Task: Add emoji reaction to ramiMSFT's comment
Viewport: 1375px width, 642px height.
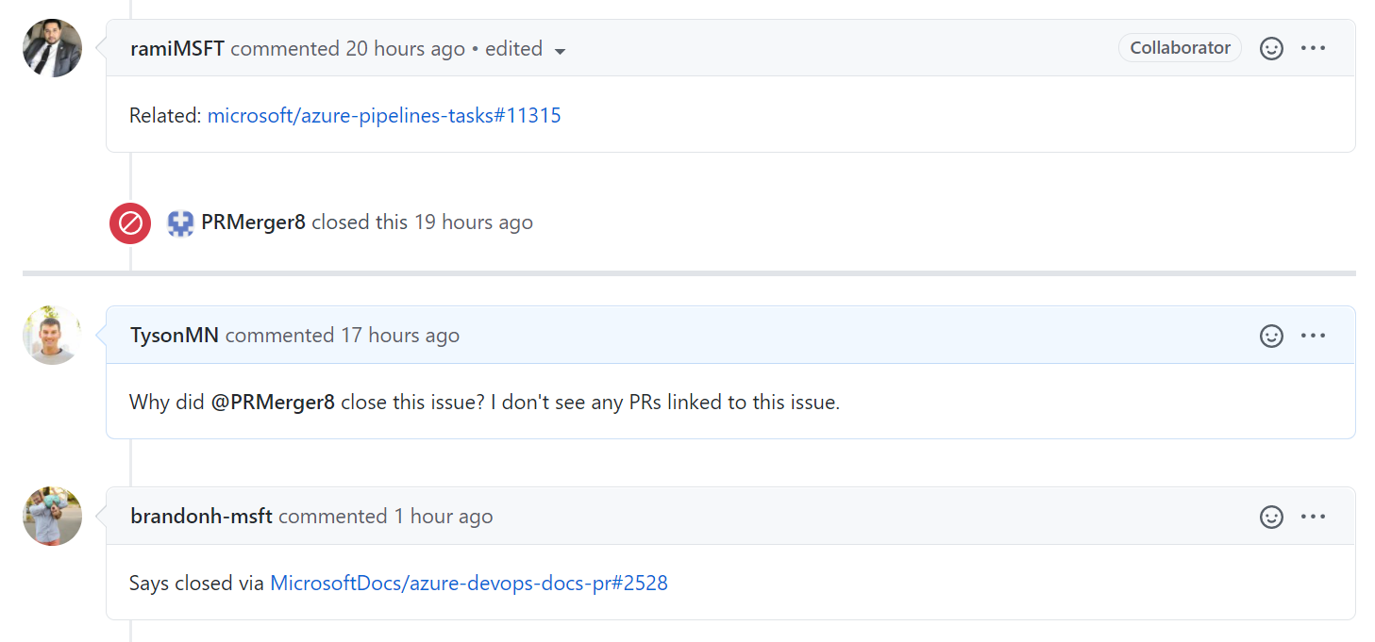Action: point(1271,48)
